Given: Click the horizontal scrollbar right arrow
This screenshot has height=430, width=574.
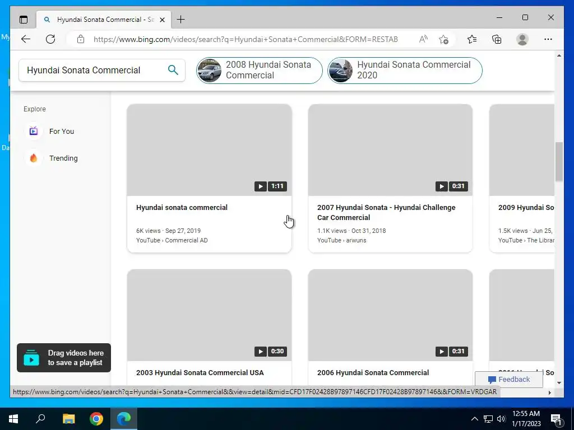Looking at the screenshot, I should (549, 392).
